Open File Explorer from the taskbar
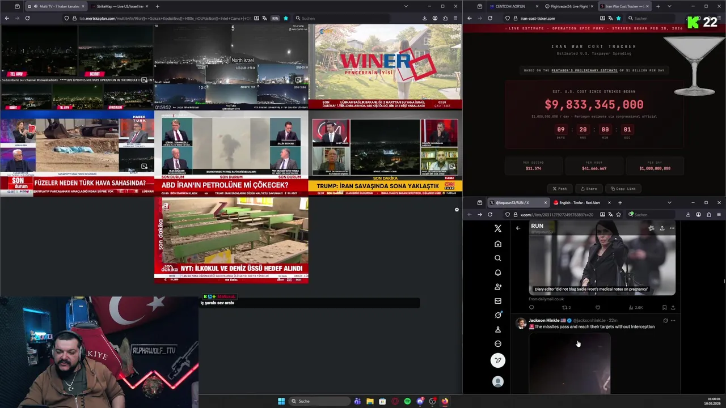Screen dimensions: 726x408 [x=370, y=401]
